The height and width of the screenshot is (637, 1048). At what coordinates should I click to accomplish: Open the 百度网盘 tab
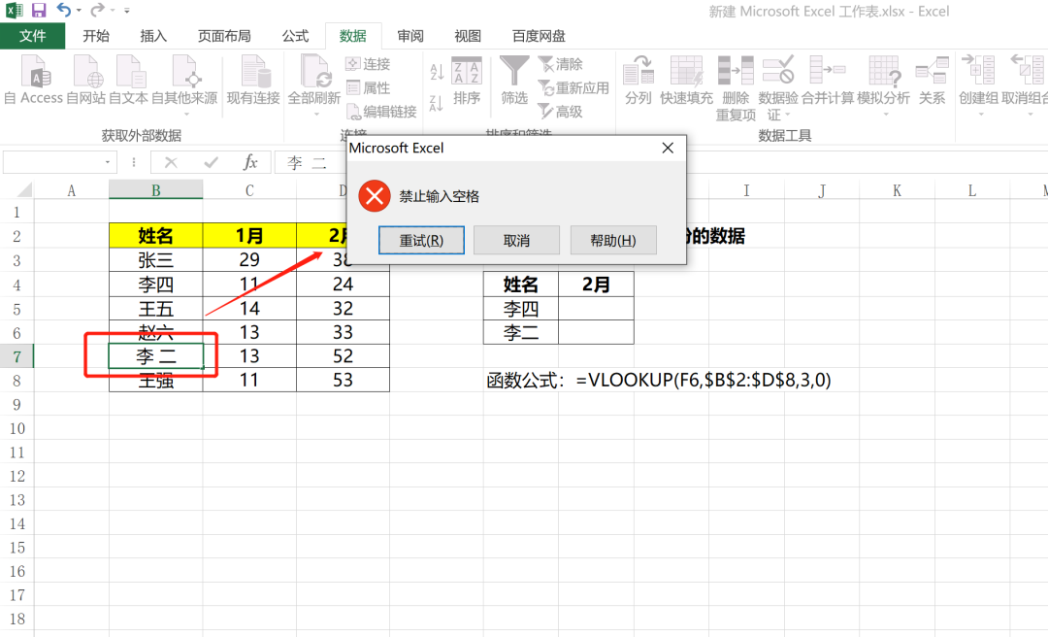click(x=539, y=36)
